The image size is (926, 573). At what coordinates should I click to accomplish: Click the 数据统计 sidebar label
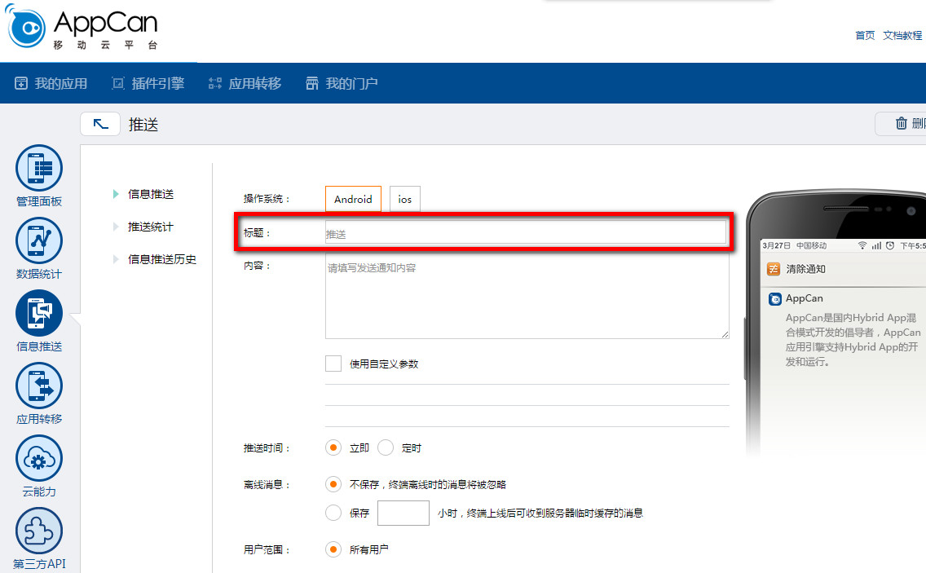(x=39, y=274)
